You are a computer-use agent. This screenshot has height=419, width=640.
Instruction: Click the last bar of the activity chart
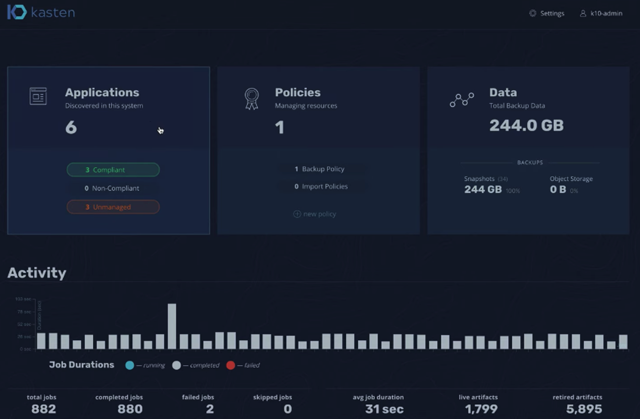point(623,342)
